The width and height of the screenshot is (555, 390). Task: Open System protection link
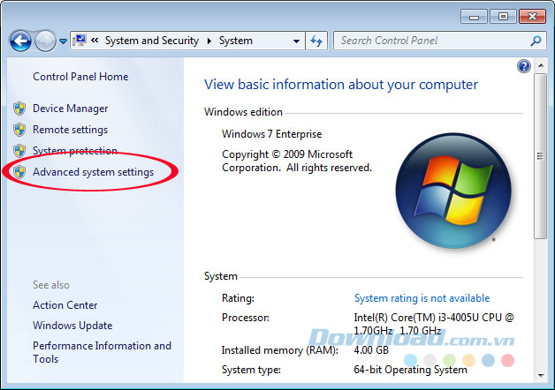coord(75,151)
